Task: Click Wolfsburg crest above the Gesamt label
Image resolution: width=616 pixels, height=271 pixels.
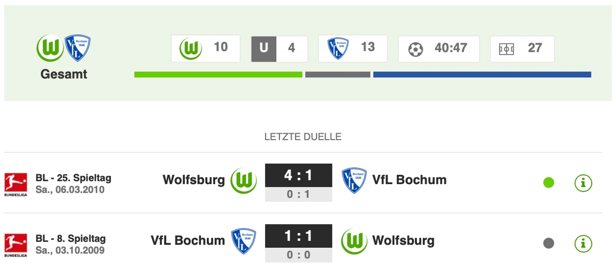Action: pyautogui.click(x=50, y=48)
